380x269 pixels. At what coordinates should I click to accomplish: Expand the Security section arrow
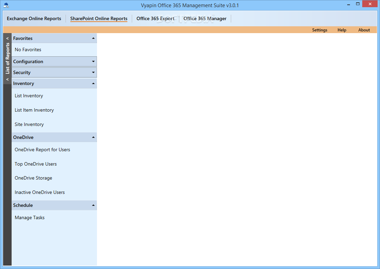tap(93, 72)
